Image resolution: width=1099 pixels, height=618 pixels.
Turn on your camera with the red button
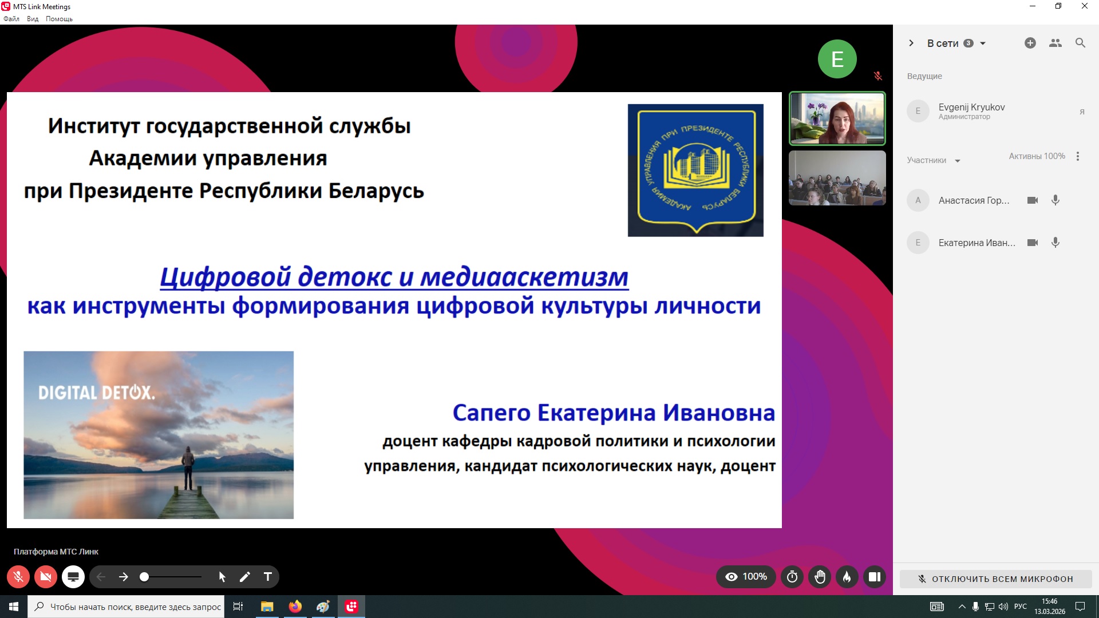(46, 577)
